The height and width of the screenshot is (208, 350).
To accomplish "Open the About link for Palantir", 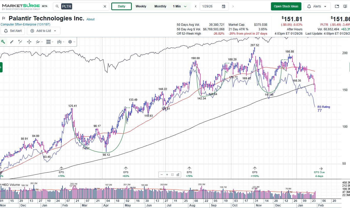I will coord(90,19).
